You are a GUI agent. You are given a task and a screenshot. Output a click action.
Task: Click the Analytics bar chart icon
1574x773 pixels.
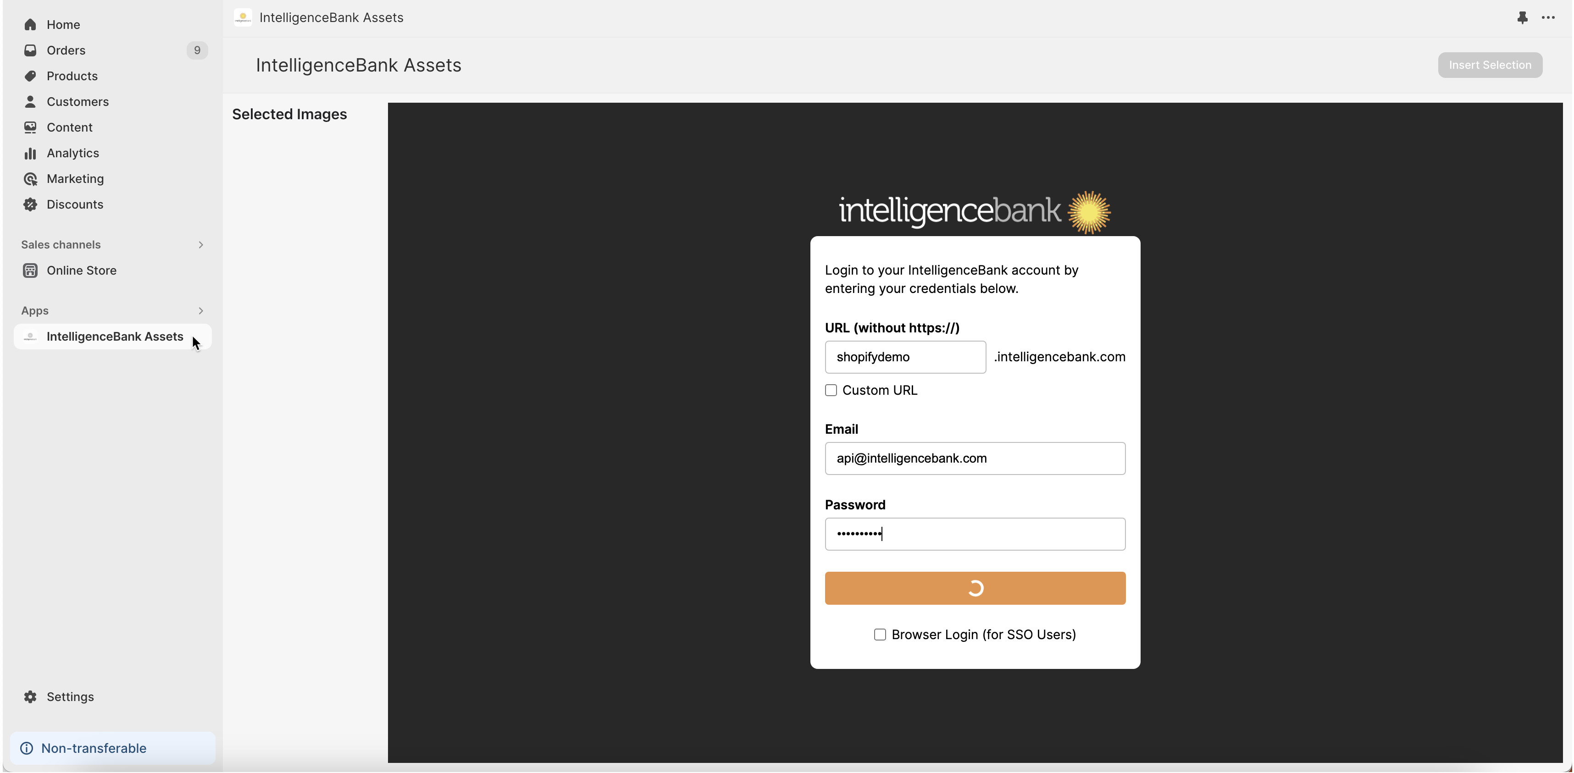tap(30, 153)
